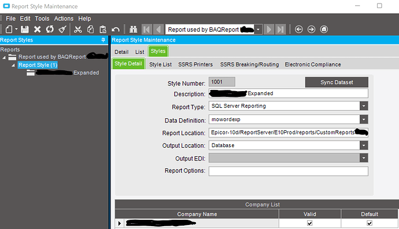Click into the Report Options field
Viewport: 399px width, 229px height.
tap(289, 171)
